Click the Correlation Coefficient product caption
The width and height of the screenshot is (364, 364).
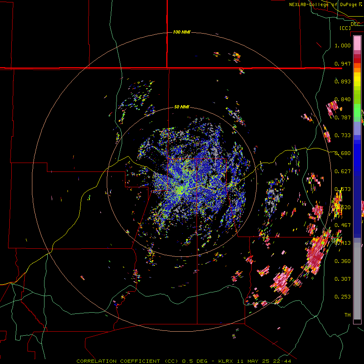184,361
